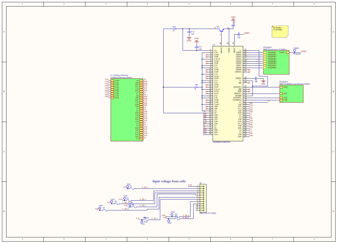
Task: Click the V_IN_6 net label
Action: click(125, 209)
